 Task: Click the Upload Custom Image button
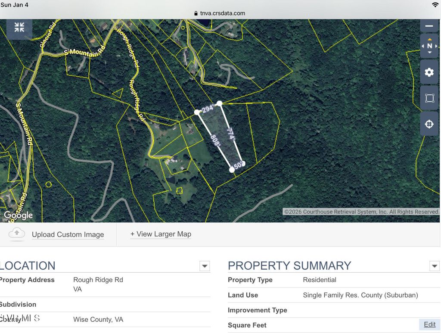[68, 234]
